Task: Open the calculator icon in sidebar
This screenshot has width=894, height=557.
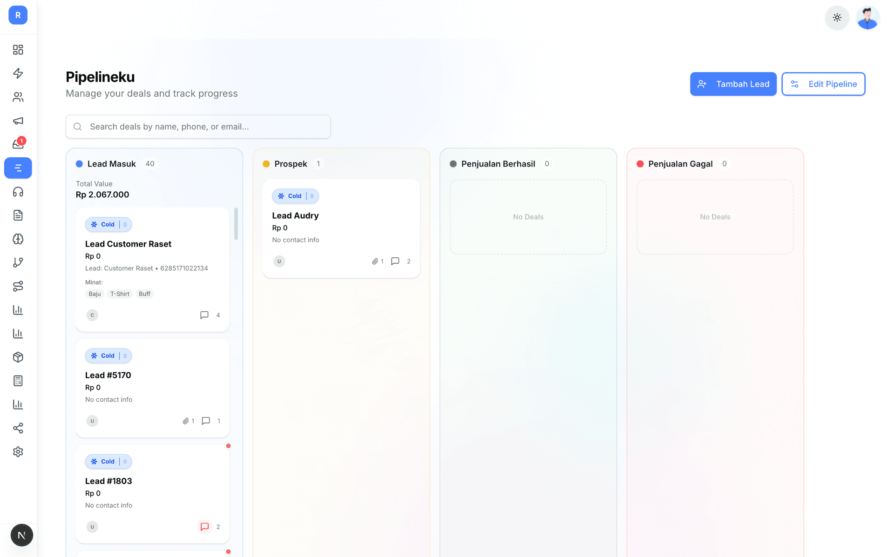Action: 18,381
